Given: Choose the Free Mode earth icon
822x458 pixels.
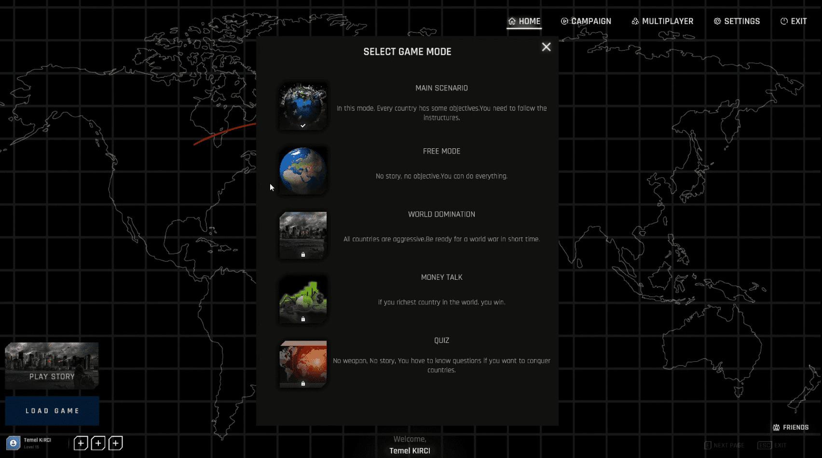Looking at the screenshot, I should [x=302, y=170].
